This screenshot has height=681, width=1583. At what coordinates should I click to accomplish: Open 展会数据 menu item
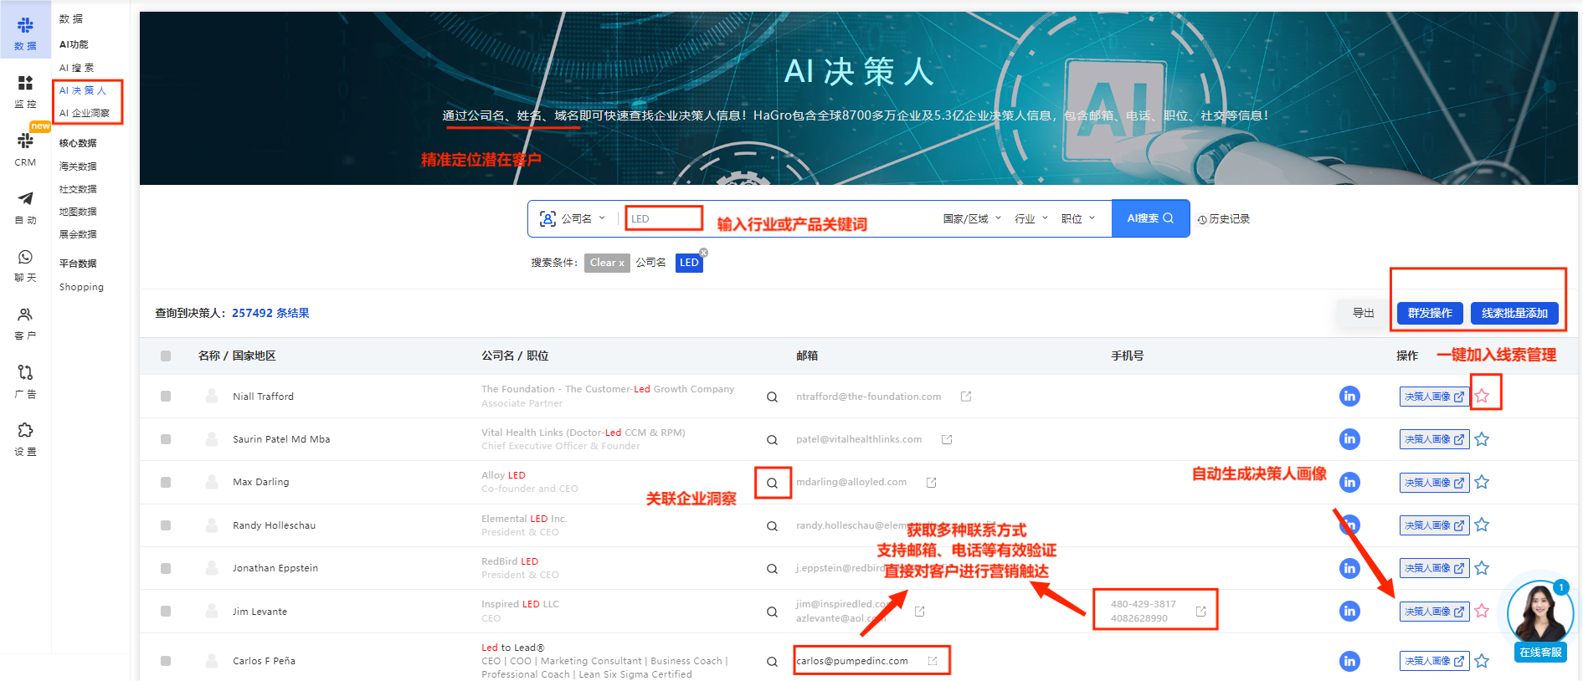coord(78,234)
